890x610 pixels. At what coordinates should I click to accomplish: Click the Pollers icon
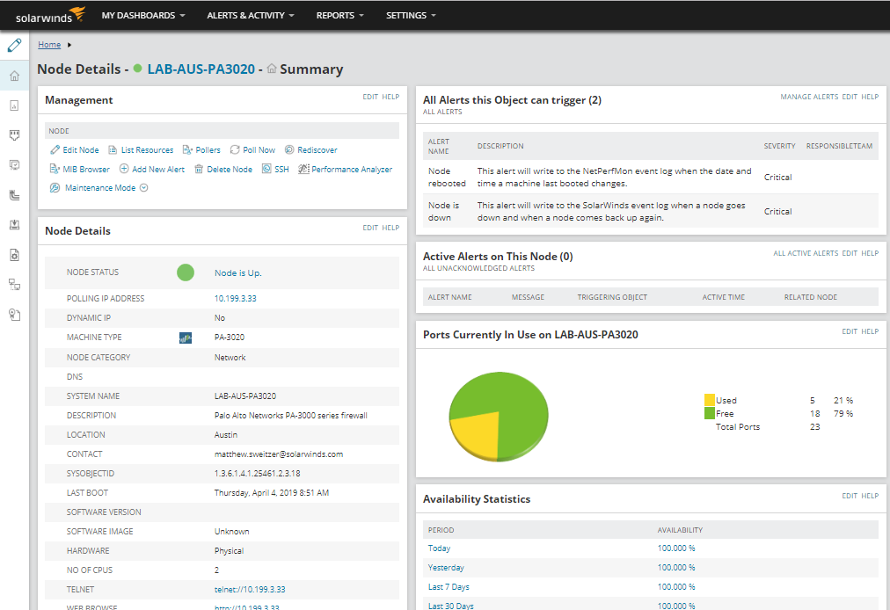point(187,149)
